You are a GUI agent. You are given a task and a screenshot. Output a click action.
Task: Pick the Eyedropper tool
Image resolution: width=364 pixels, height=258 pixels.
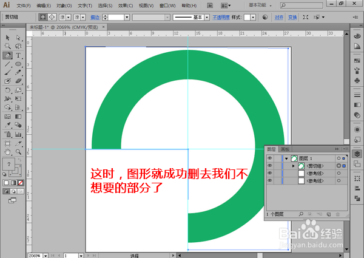tap(7, 125)
